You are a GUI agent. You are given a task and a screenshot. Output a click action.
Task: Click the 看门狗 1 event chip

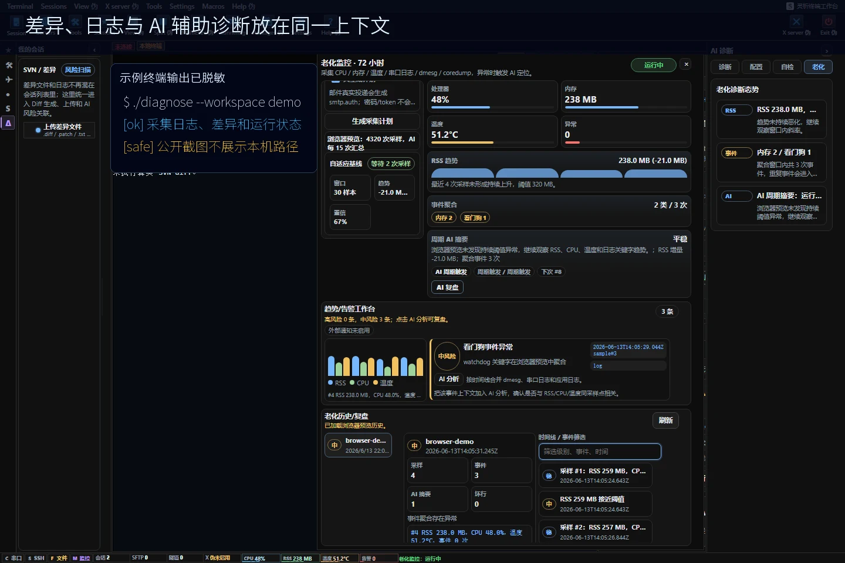(x=475, y=218)
